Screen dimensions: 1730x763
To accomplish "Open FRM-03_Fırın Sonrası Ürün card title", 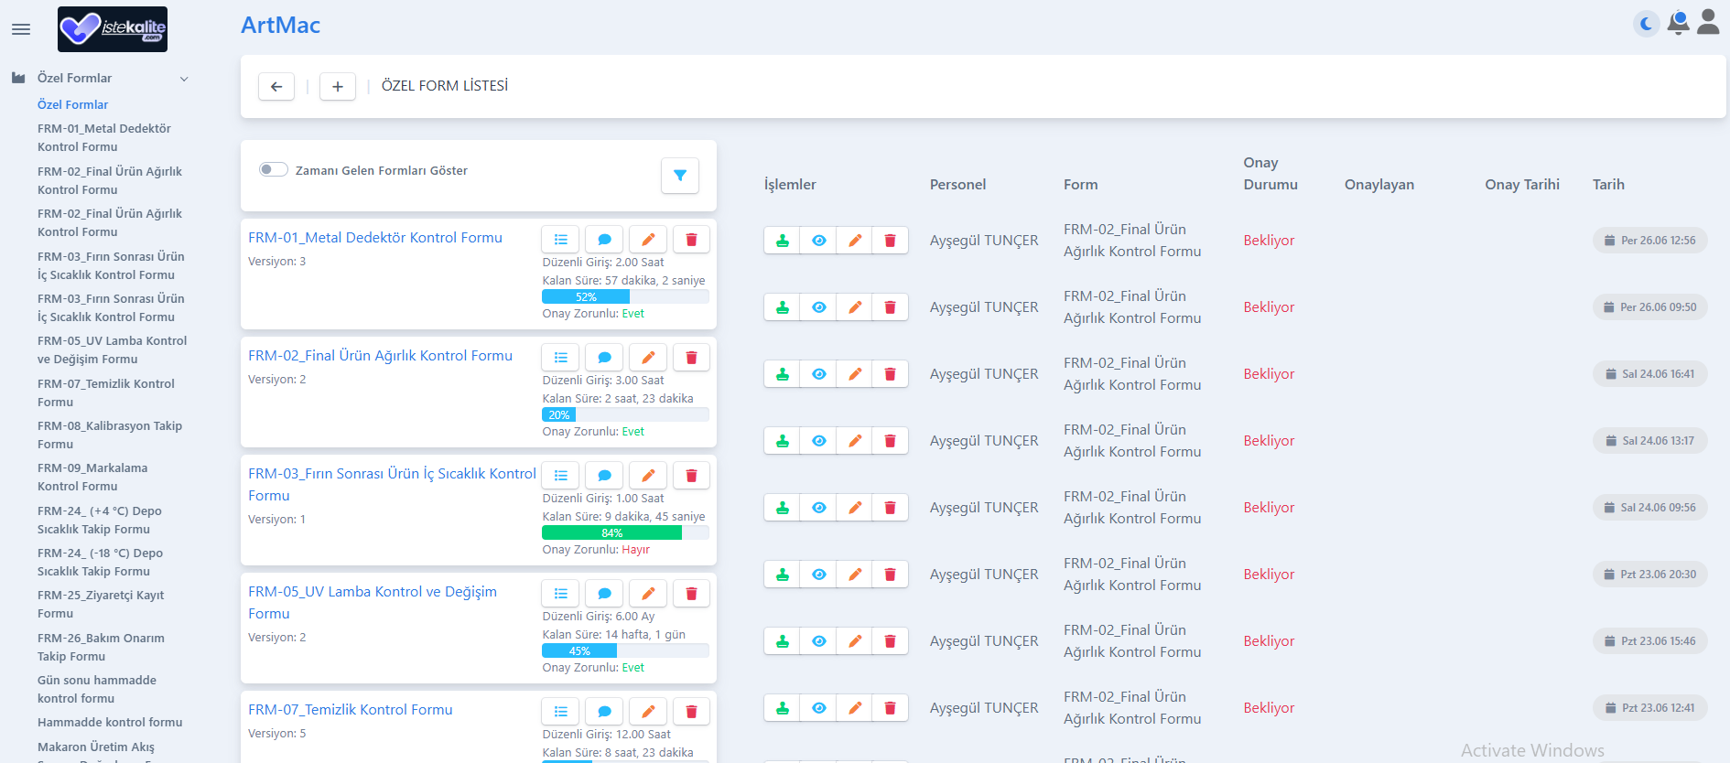I will 392,484.
